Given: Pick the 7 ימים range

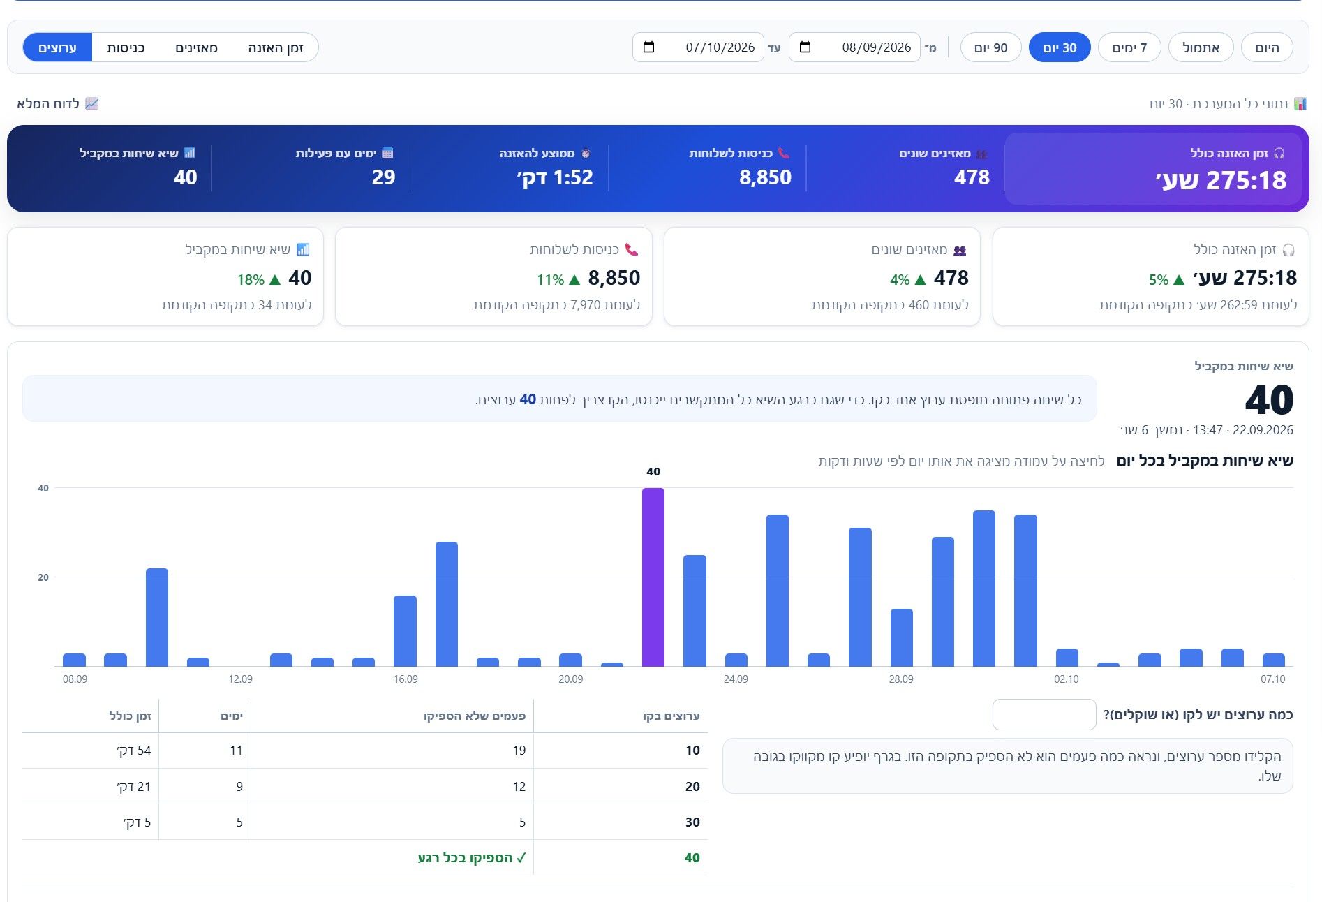Looking at the screenshot, I should pyautogui.click(x=1129, y=47).
